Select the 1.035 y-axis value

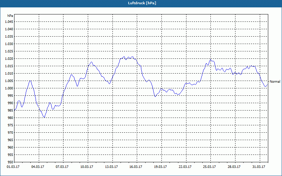click(9, 37)
